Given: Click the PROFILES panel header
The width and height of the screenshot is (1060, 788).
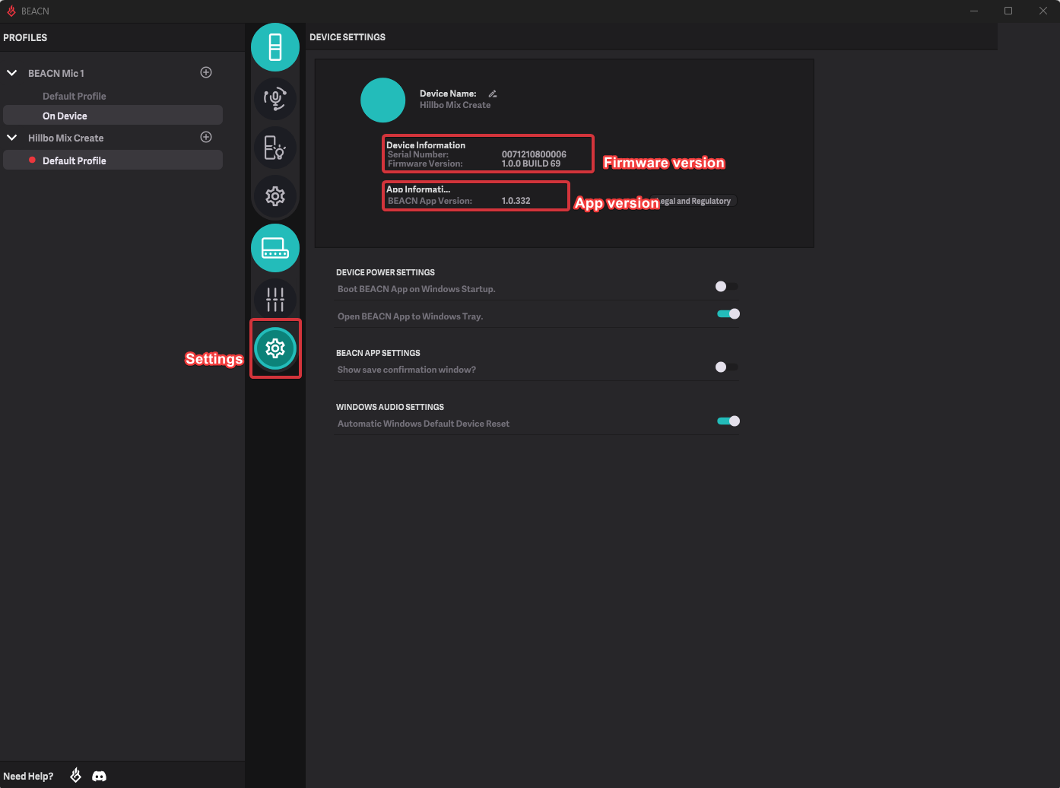Looking at the screenshot, I should (25, 37).
